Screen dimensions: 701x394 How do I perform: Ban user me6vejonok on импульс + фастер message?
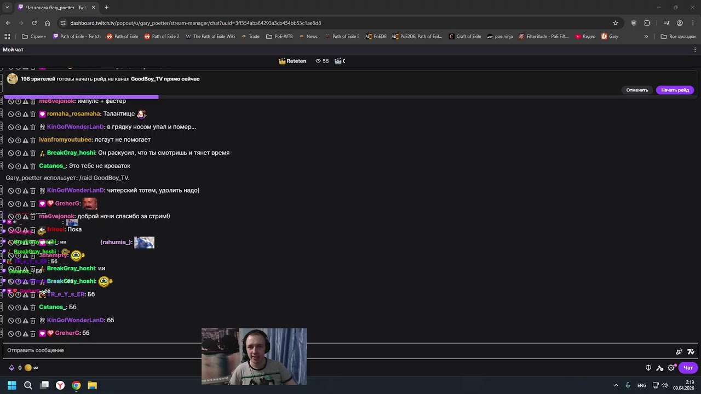10,101
